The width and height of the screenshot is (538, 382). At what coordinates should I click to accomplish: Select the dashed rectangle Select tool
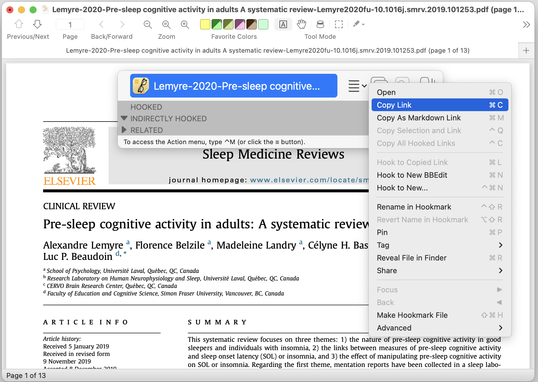coord(339,24)
